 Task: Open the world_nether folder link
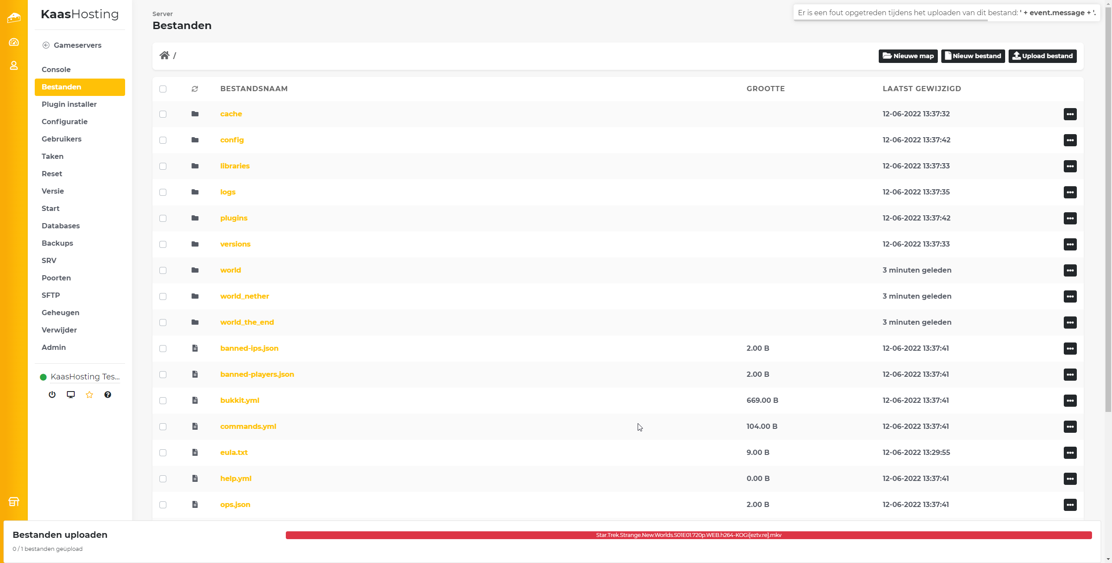245,296
